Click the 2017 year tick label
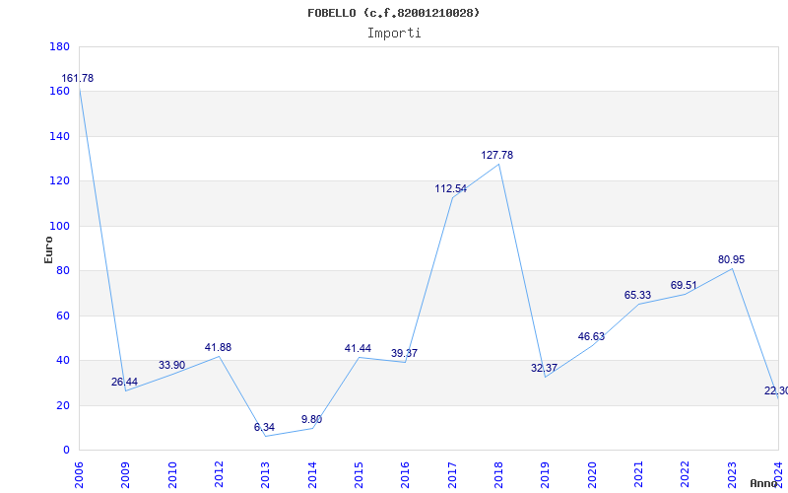Screen dimensions: 788x493 pyautogui.click(x=452, y=475)
